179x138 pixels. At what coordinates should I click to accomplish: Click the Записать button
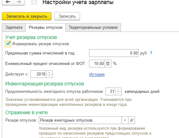click(67, 16)
